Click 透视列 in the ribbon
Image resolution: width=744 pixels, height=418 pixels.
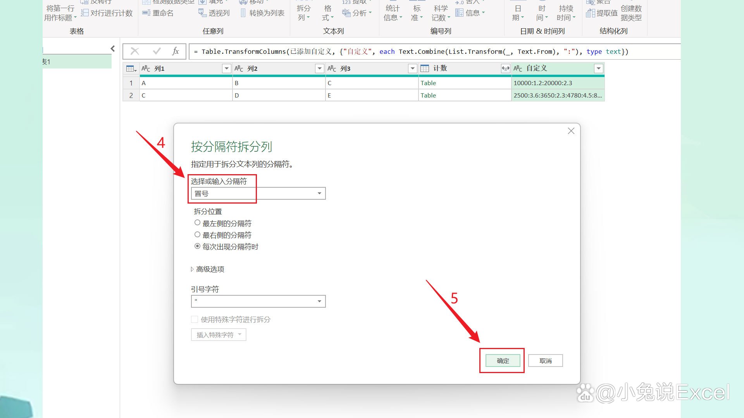[x=214, y=13]
